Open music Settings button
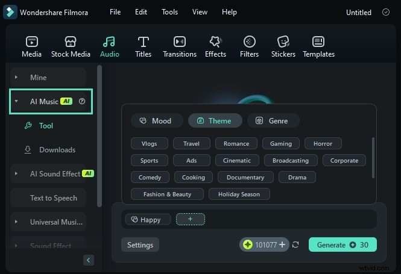Image resolution: width=401 pixels, height=274 pixels. coord(140,245)
